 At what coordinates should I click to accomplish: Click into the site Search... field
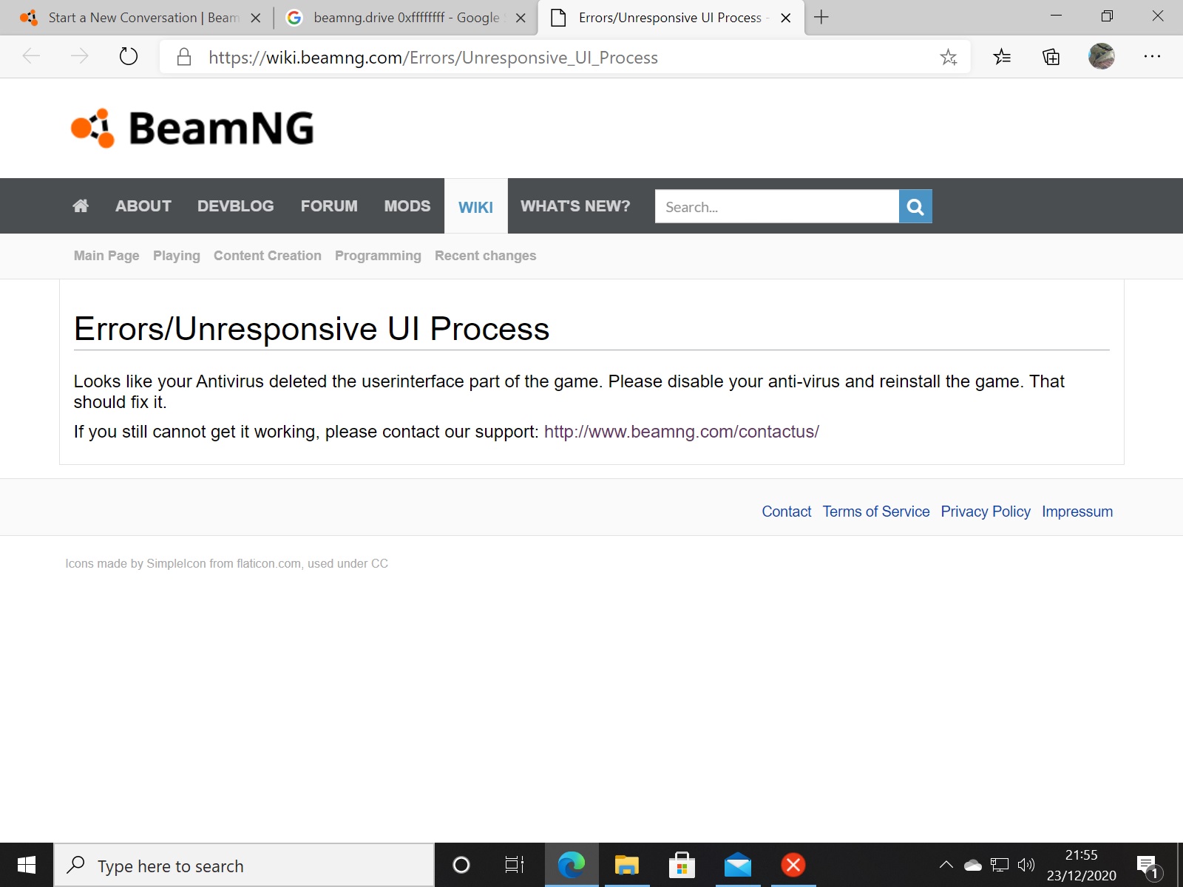click(x=776, y=206)
